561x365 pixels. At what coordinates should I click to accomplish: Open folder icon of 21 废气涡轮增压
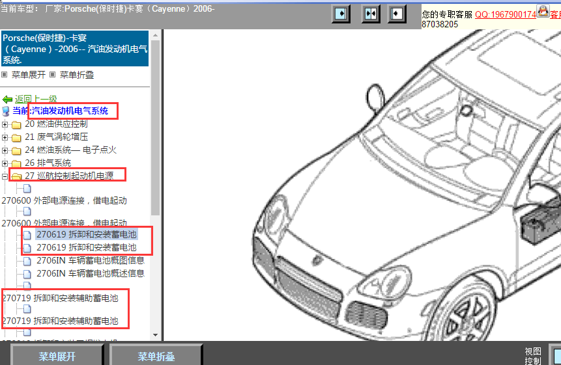tap(16, 137)
